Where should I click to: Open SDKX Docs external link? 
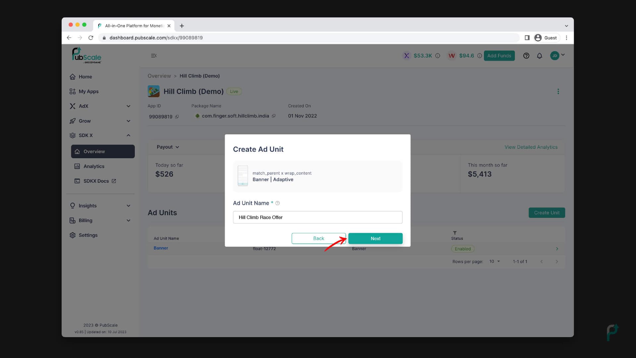pos(96,181)
